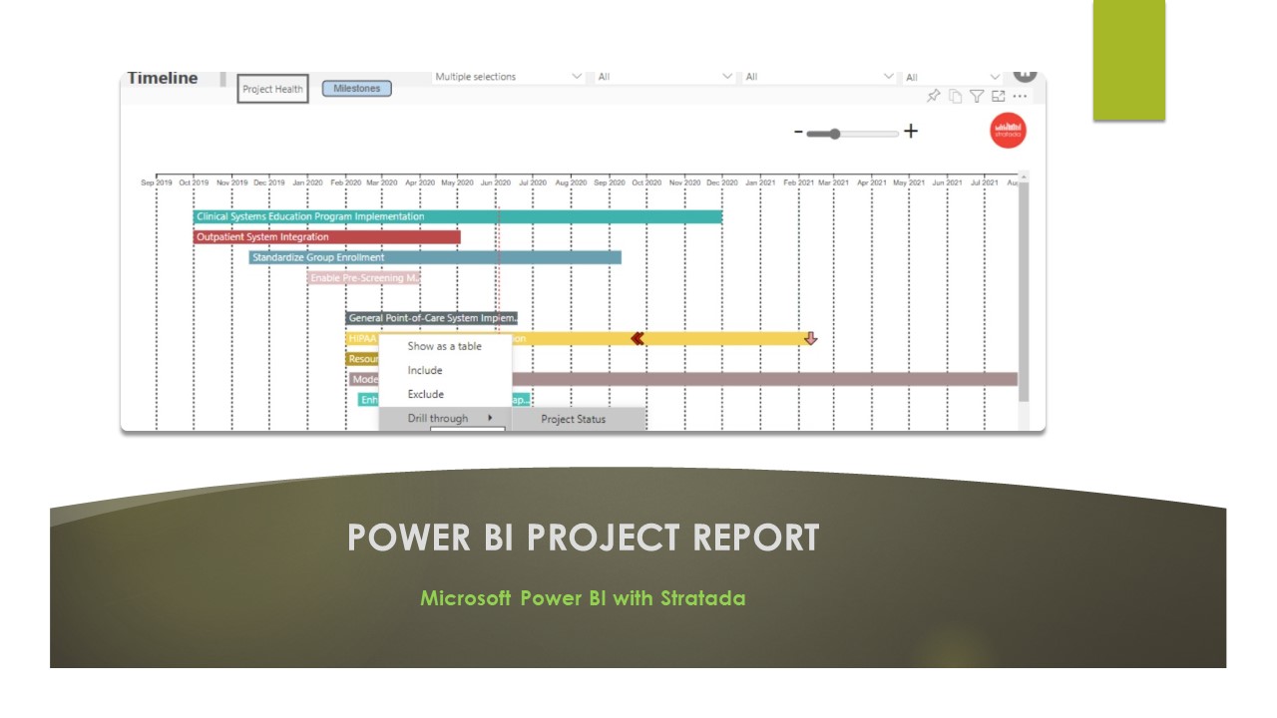Open the last filter dropdown showing All

click(x=953, y=77)
